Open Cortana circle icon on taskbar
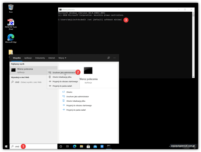The image size is (201, 152). [x=61, y=146]
